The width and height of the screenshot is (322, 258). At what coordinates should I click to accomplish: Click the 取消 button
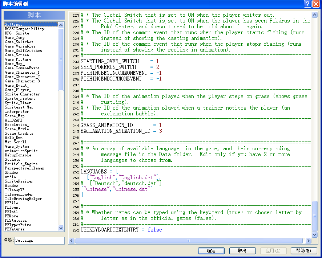coord(242,251)
